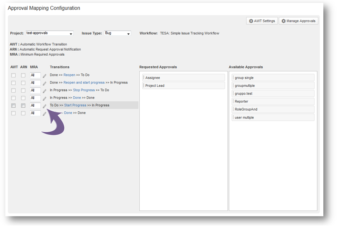
Task: Enable AWT checkbox for Done Reopen row
Action: [x=14, y=75]
